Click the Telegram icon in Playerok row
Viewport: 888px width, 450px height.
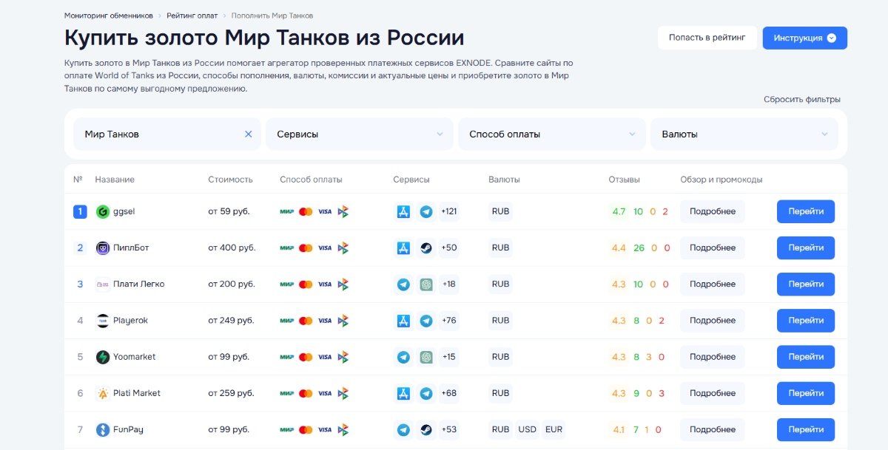tap(426, 321)
